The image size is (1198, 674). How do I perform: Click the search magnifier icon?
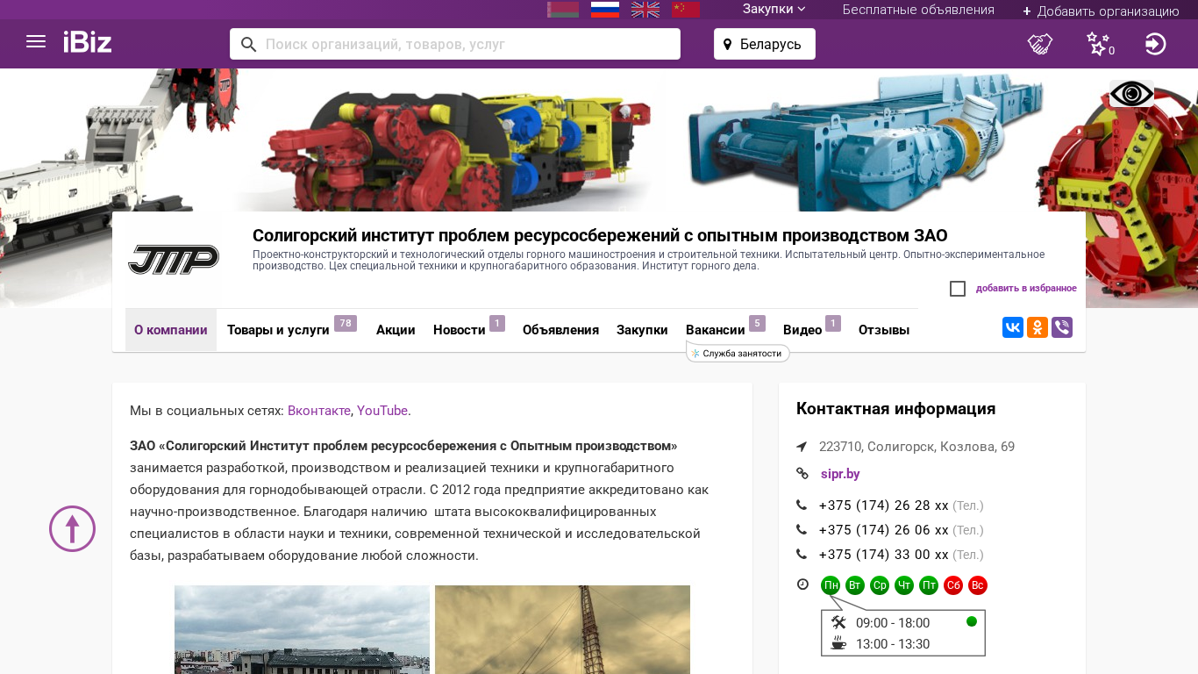[249, 44]
